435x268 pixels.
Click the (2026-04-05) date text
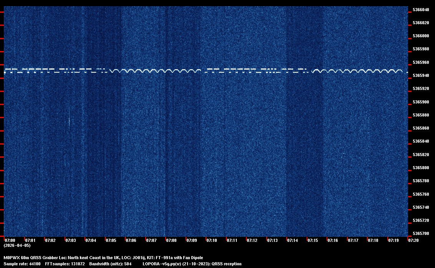pos(17,245)
